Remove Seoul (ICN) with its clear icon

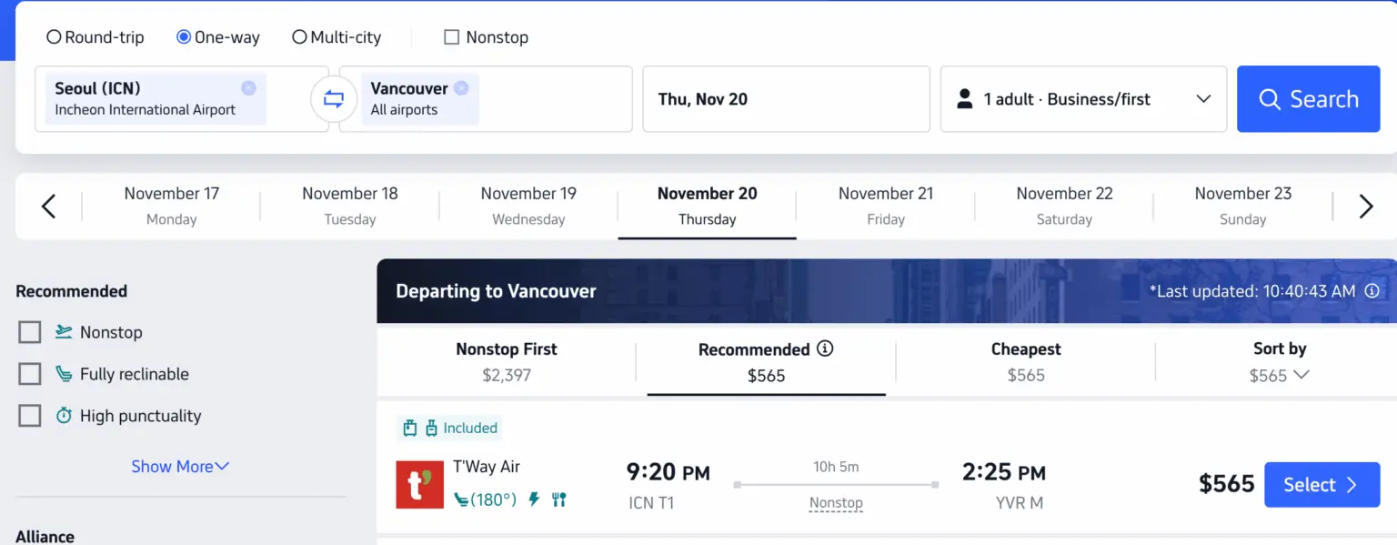pyautogui.click(x=248, y=88)
